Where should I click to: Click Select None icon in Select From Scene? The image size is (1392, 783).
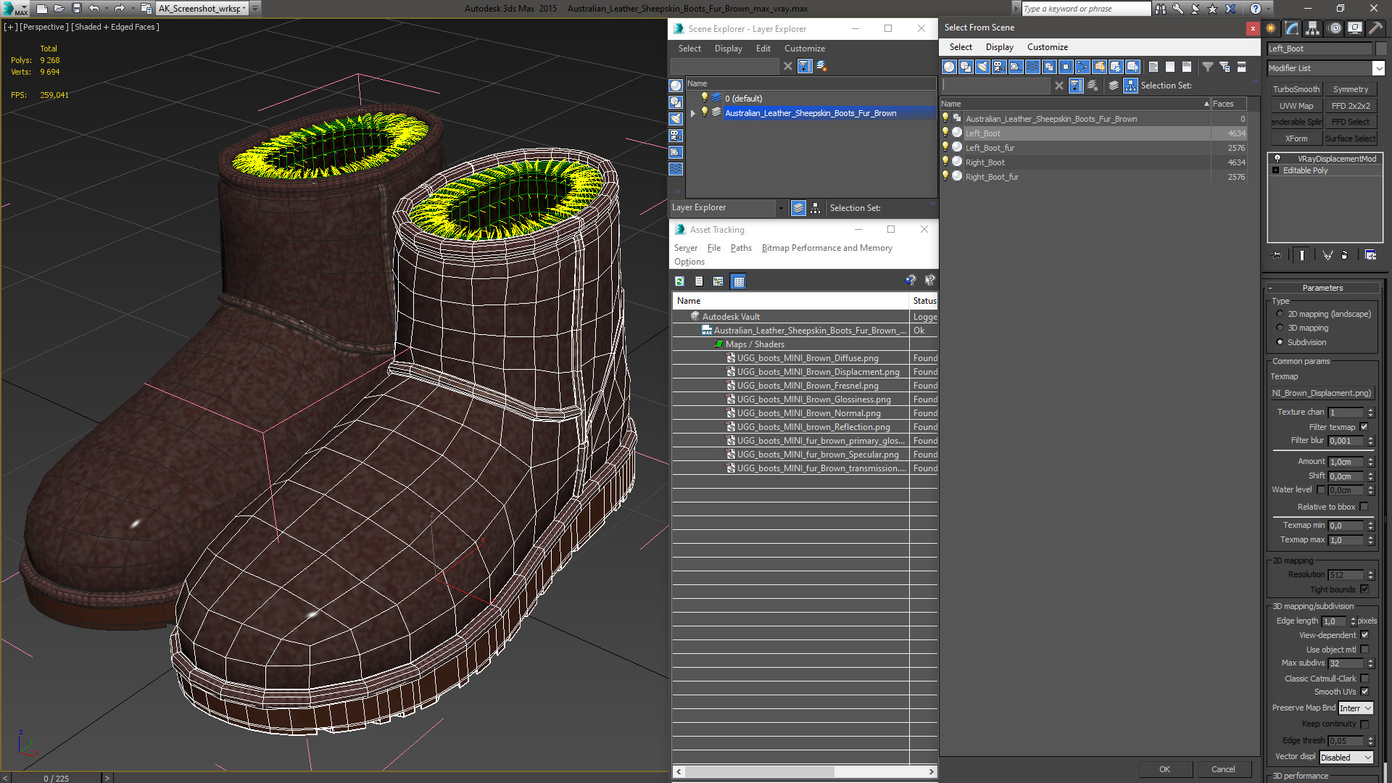[x=1170, y=67]
